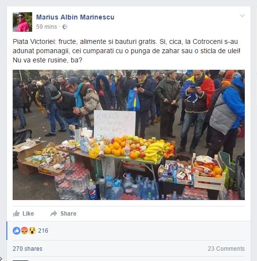Open Marius Albin Marinescu's profile name link

pos(75,17)
